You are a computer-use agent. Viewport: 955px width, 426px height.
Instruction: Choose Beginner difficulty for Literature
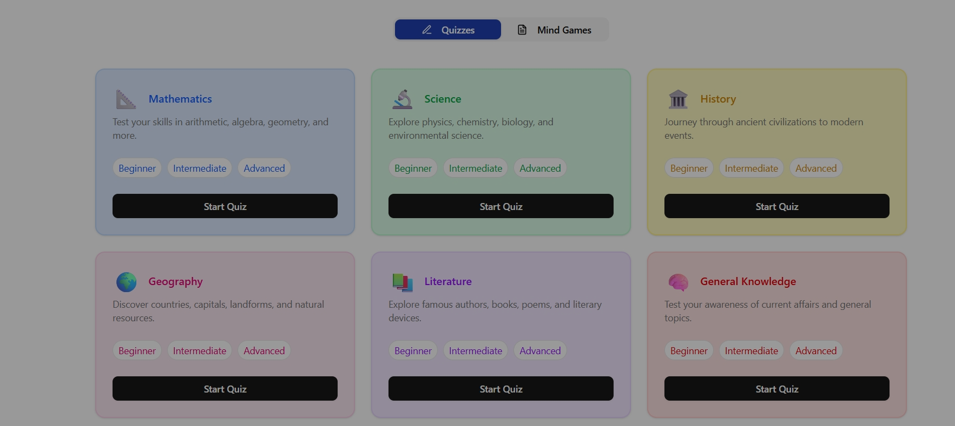(413, 350)
